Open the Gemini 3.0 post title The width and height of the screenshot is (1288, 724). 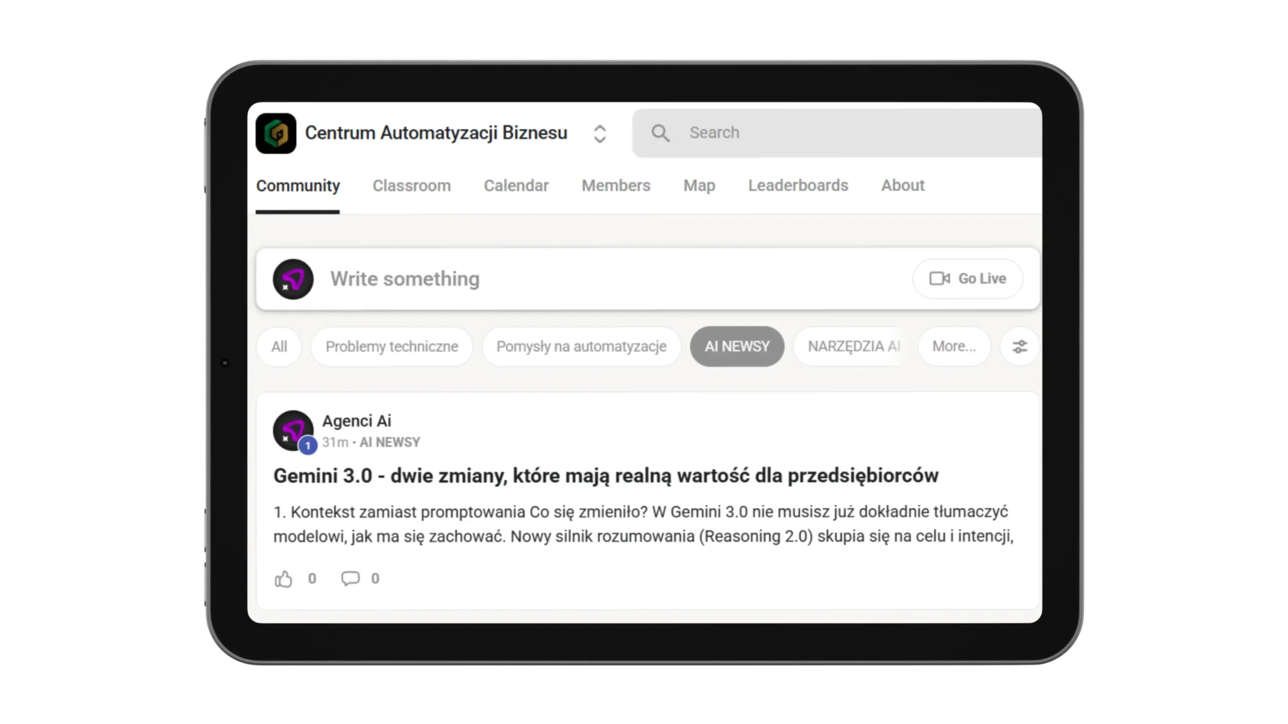click(605, 476)
